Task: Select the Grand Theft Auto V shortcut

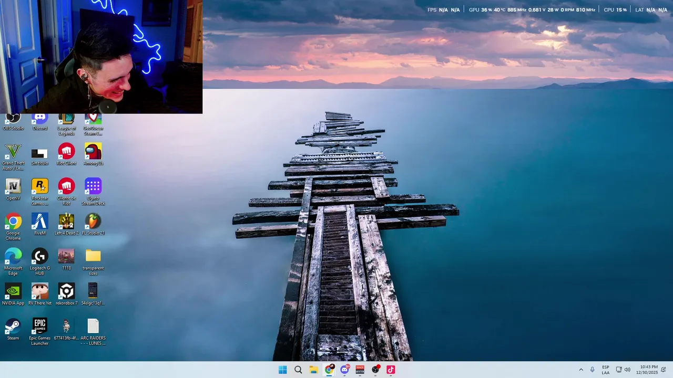Action: pos(13,157)
